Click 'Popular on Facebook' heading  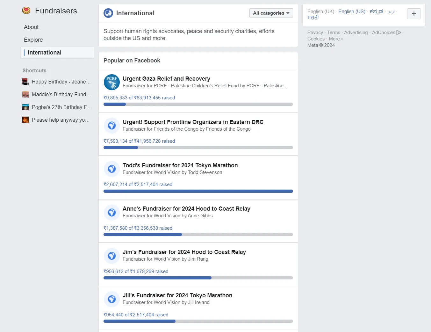pos(132,61)
